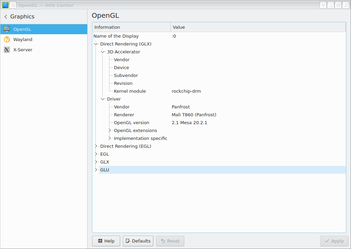Click the Wayland logo icon
The image size is (351, 249).
click(x=7, y=40)
